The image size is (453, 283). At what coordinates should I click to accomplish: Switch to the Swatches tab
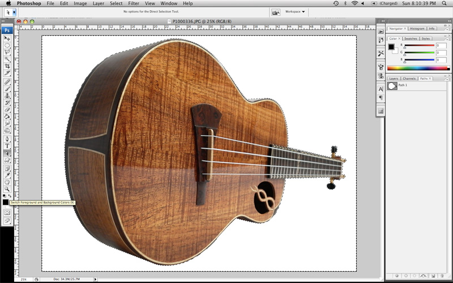[x=410, y=38]
